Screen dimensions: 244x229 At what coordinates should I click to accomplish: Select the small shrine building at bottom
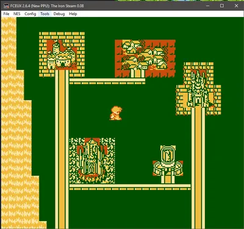(x=168, y=164)
